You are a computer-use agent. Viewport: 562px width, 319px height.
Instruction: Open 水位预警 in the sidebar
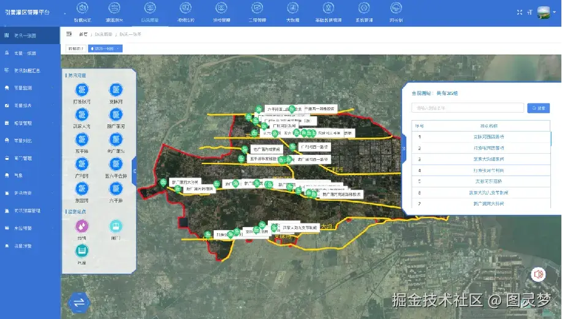click(30, 228)
